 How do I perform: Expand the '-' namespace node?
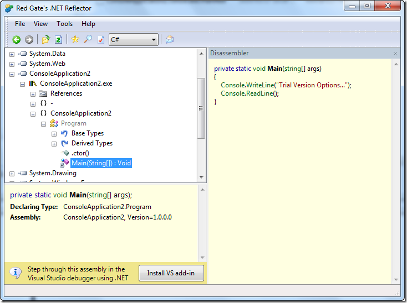point(33,104)
